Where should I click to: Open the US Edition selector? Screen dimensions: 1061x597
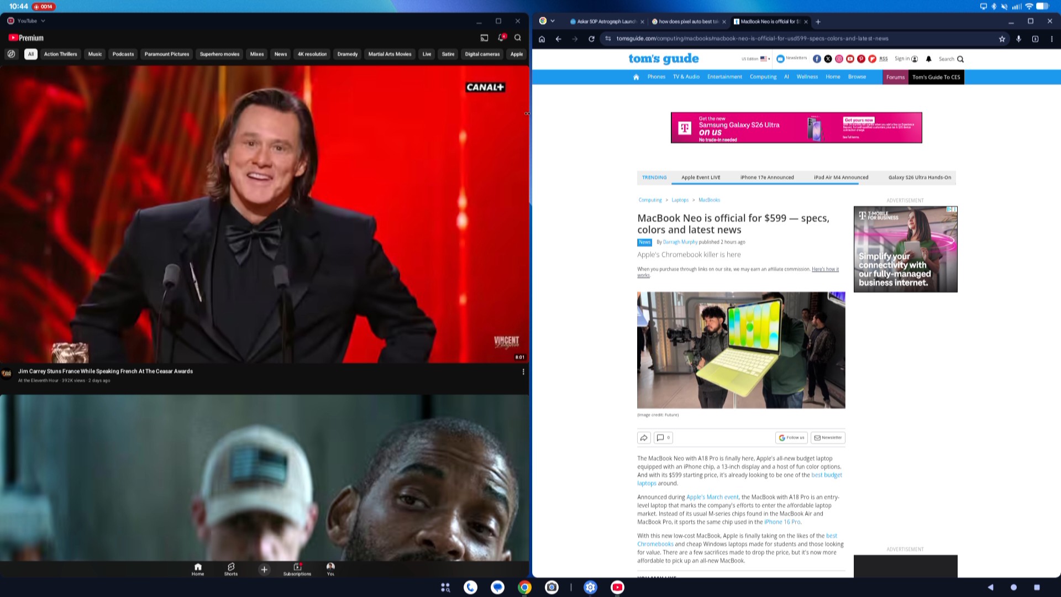(x=755, y=59)
